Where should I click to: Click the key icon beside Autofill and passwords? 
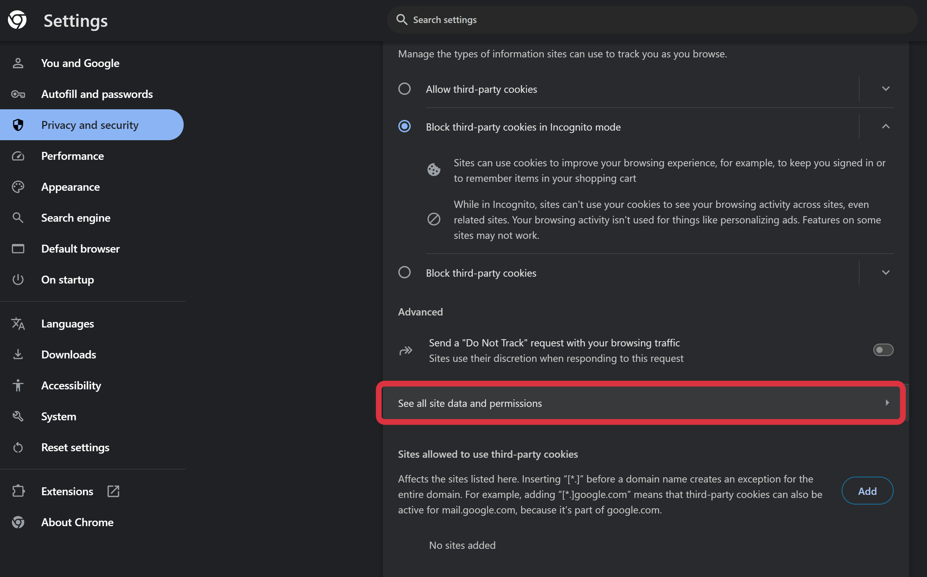click(x=18, y=94)
